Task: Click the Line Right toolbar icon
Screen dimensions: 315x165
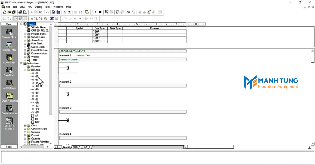Action: [80, 18]
